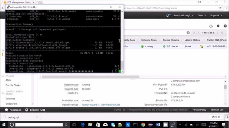Open Privacy Policy link

(x=199, y=110)
